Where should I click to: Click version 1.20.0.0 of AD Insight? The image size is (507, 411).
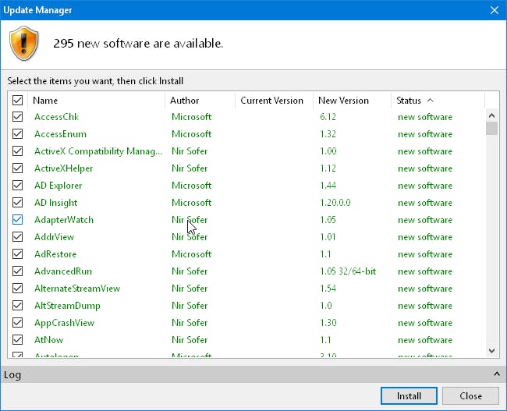coord(335,203)
